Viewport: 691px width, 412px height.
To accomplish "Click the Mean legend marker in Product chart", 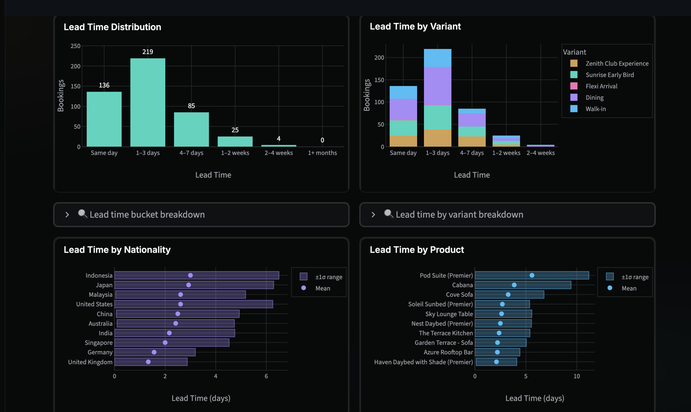I will tap(610, 288).
